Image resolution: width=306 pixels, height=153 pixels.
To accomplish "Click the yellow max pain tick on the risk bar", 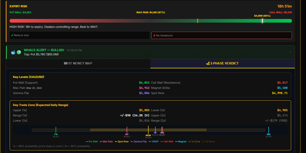I will [x=198, y=21].
